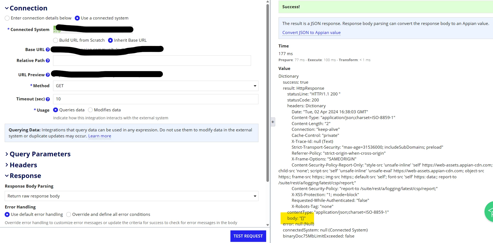Viewport: 493px width, 243px height.
Task: Click the 'X-Robots-Tag: "none"' line
Action: coord(312,207)
